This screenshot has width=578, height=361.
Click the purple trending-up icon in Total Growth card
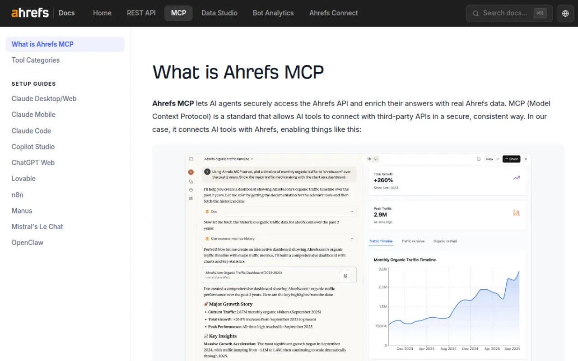pos(517,178)
